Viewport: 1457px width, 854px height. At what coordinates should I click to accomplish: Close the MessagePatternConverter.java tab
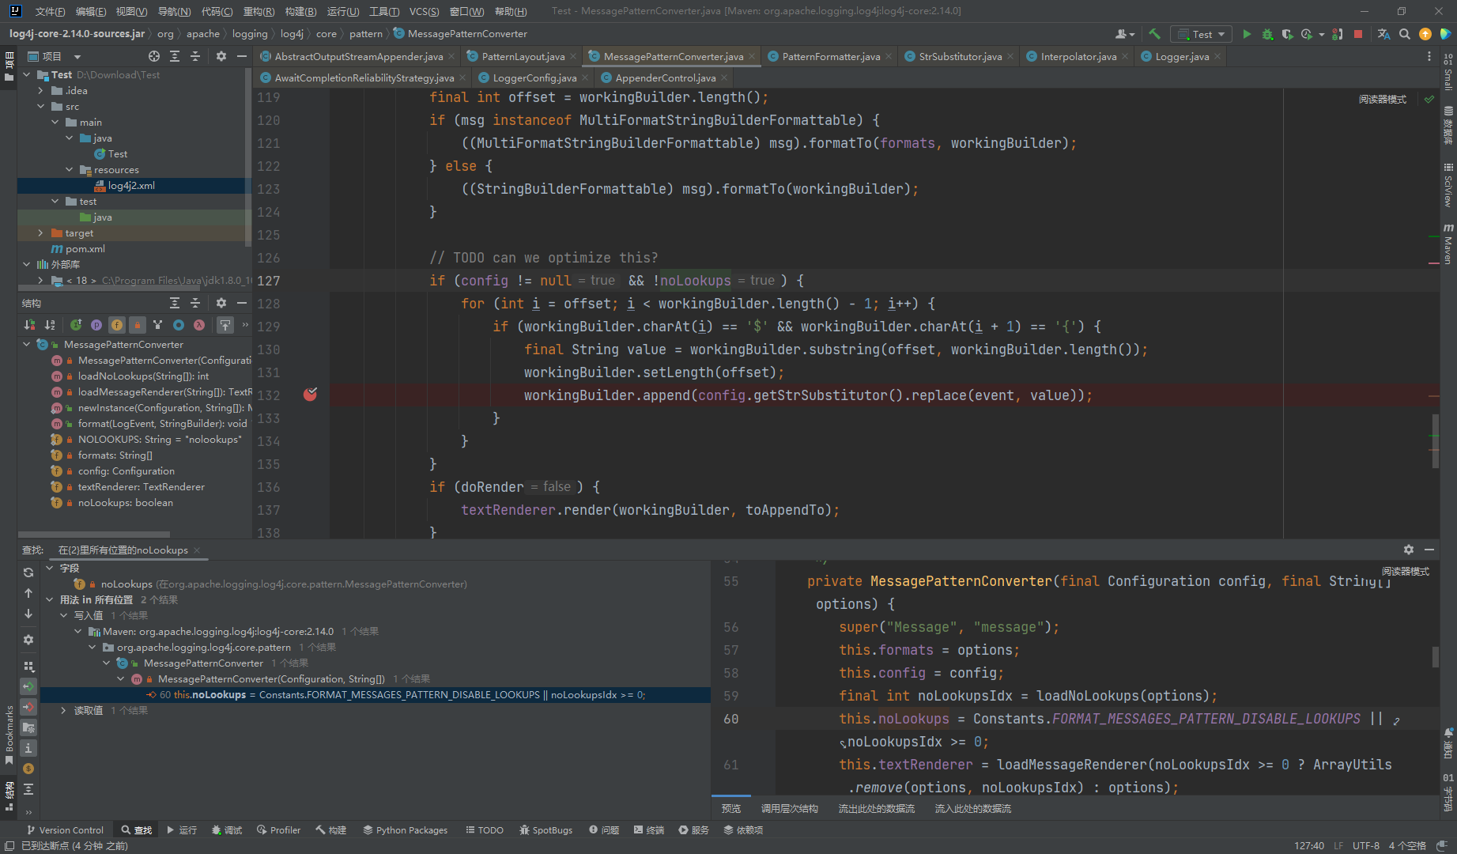click(x=752, y=56)
